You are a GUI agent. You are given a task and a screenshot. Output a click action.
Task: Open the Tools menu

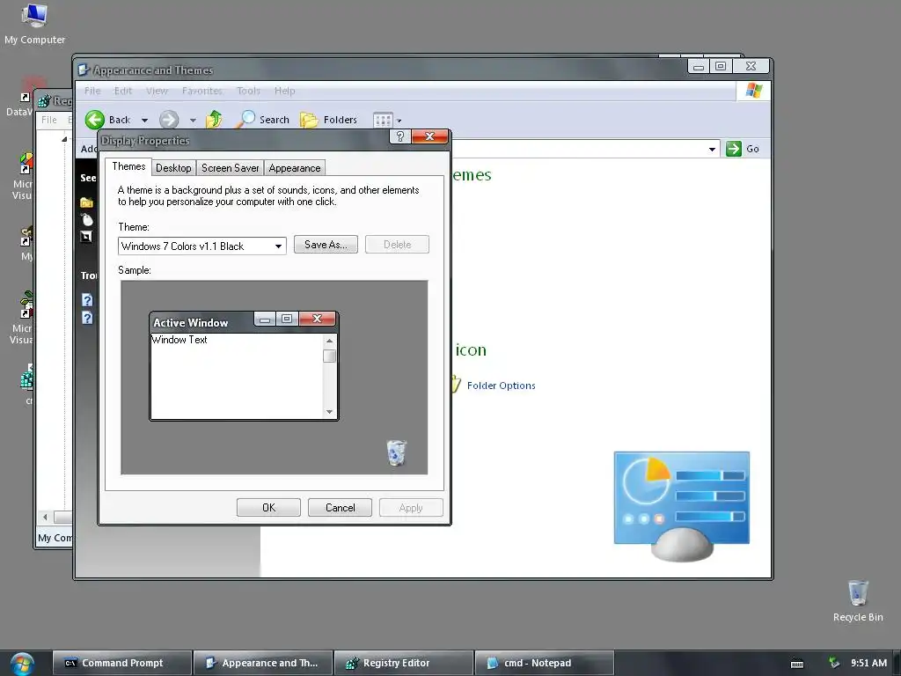(x=248, y=91)
